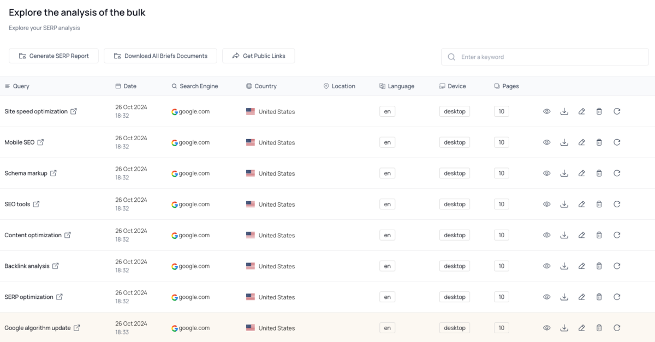Delete the Site speed optimization row
This screenshot has height=342, width=655.
(599, 111)
